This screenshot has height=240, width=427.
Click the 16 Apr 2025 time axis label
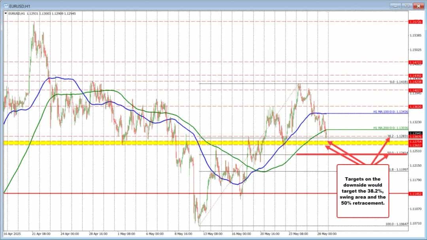pyautogui.click(x=13, y=234)
